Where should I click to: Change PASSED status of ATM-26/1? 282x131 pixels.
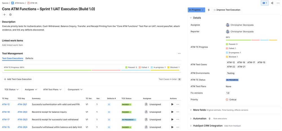click(127, 104)
